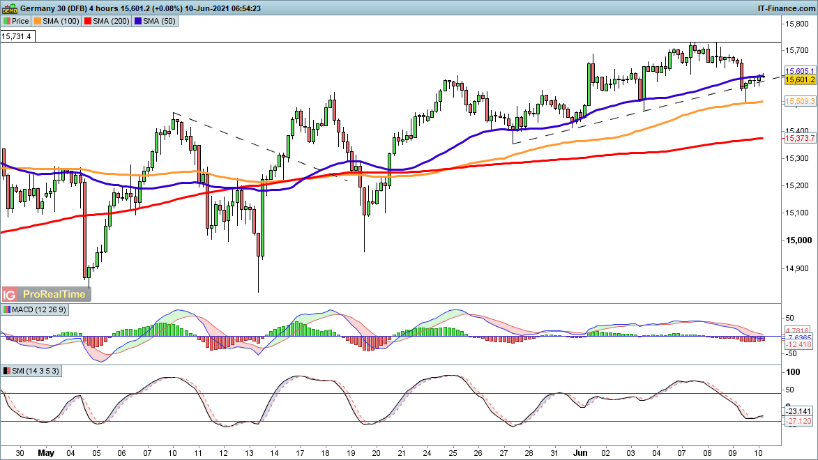
Task: Click the orange SMA 100 value tag 15,509.3
Action: point(800,102)
